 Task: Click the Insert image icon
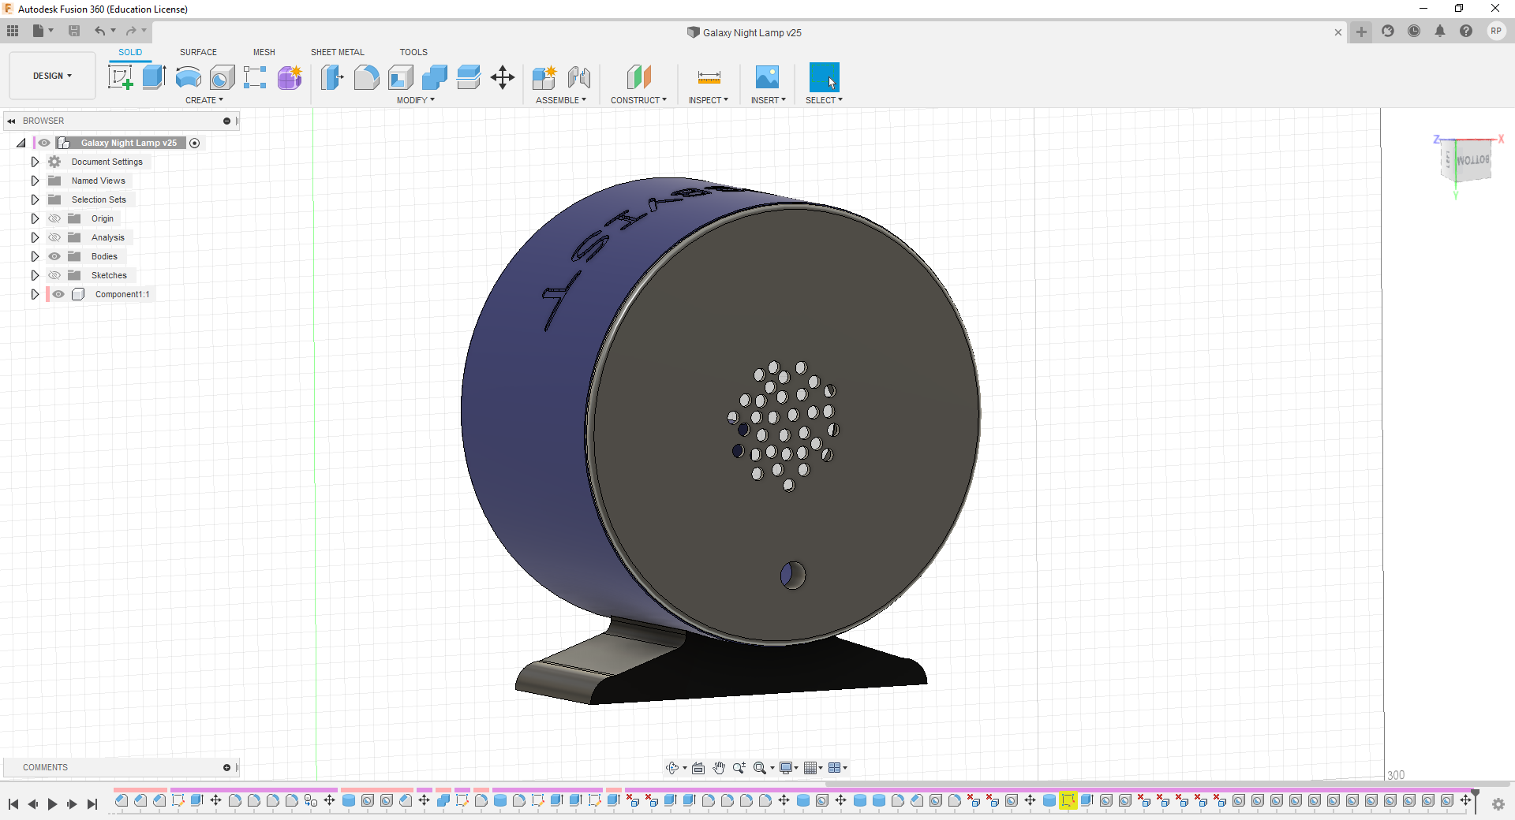[x=767, y=77]
